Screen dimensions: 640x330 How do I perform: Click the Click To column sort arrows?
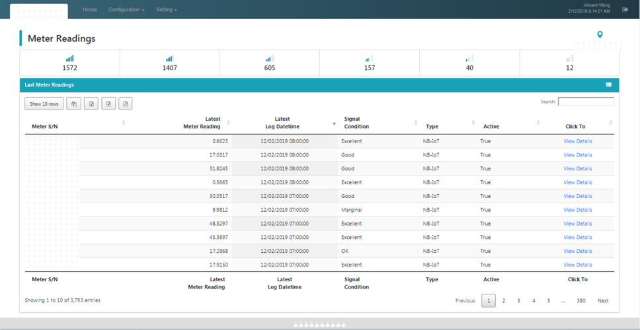coord(611,123)
